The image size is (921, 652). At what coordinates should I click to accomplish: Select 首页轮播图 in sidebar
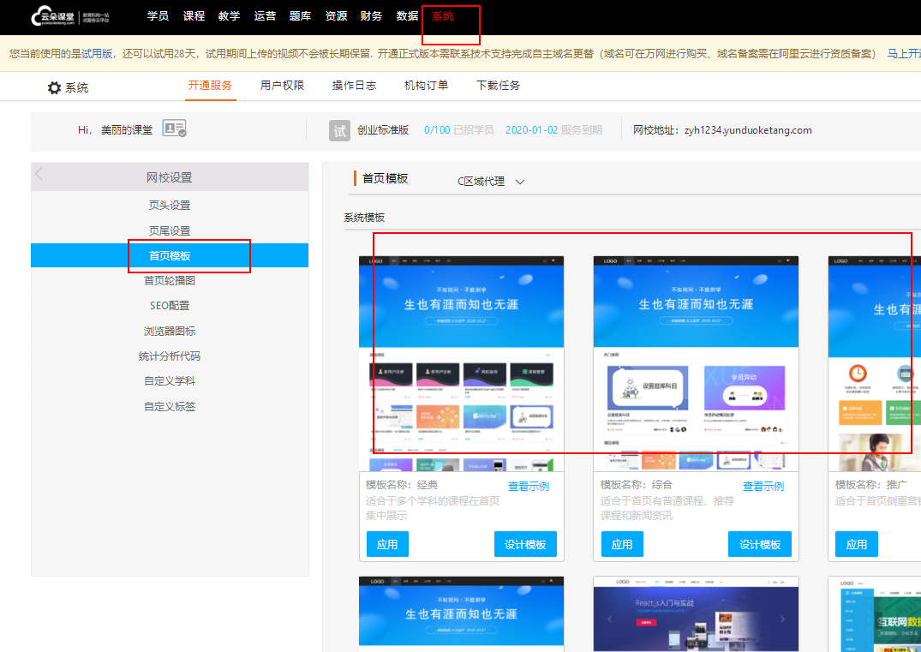tap(170, 281)
